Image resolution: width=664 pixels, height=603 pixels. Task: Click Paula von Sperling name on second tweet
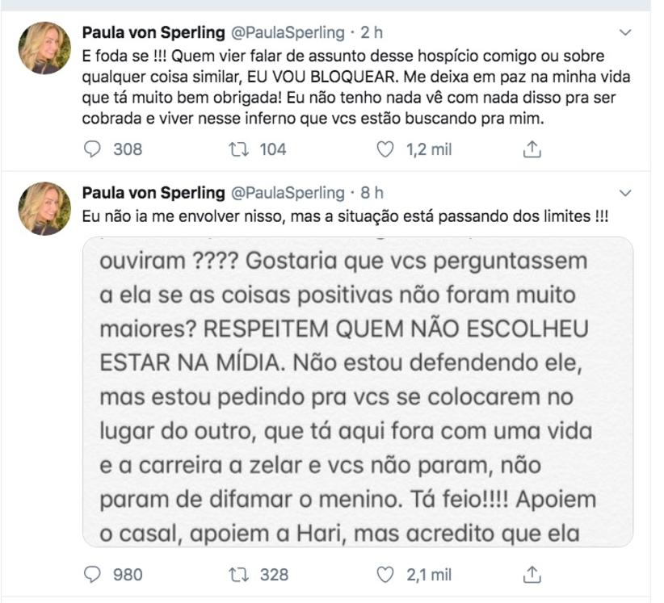tap(153, 193)
